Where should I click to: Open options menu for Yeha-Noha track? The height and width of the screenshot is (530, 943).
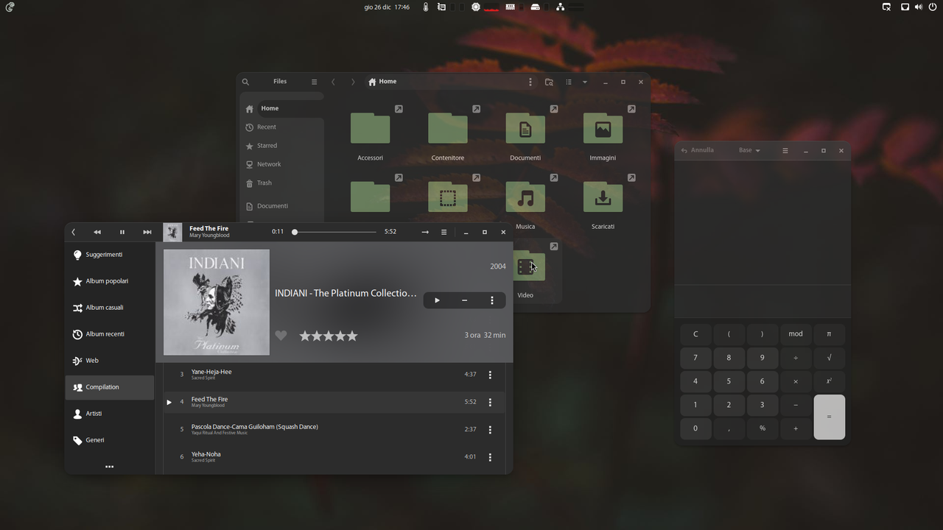coord(490,457)
